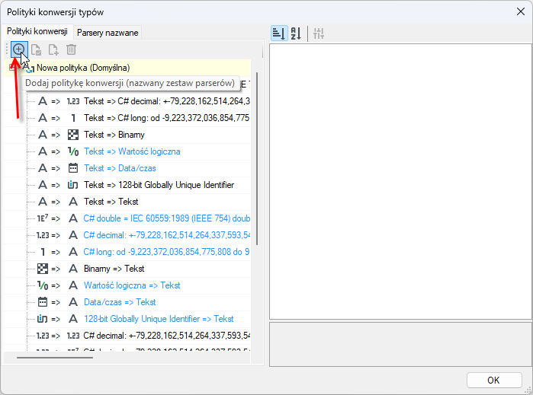Image resolution: width=533 pixels, height=395 pixels.
Task: Select row Data/czas => Tekst
Action: point(120,302)
